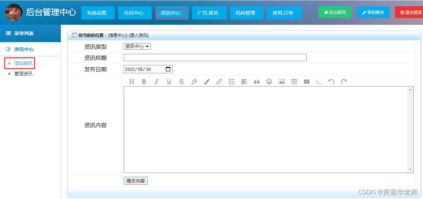The width and height of the screenshot is (423, 199).
Task: Toggle bold formatting in editor
Action: point(144,82)
